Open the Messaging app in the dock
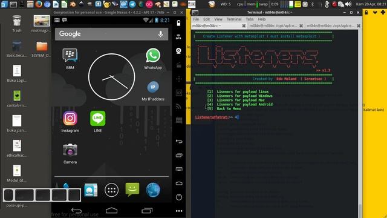The height and width of the screenshot is (218, 387). click(x=132, y=190)
